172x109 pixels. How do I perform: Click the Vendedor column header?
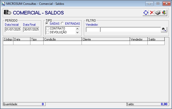139,39
